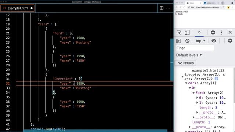Image resolution: width=235 pixels, height=132 pixels.
Task: Click the HTML file icon on example1.html tab
Action: (x=4, y=8)
